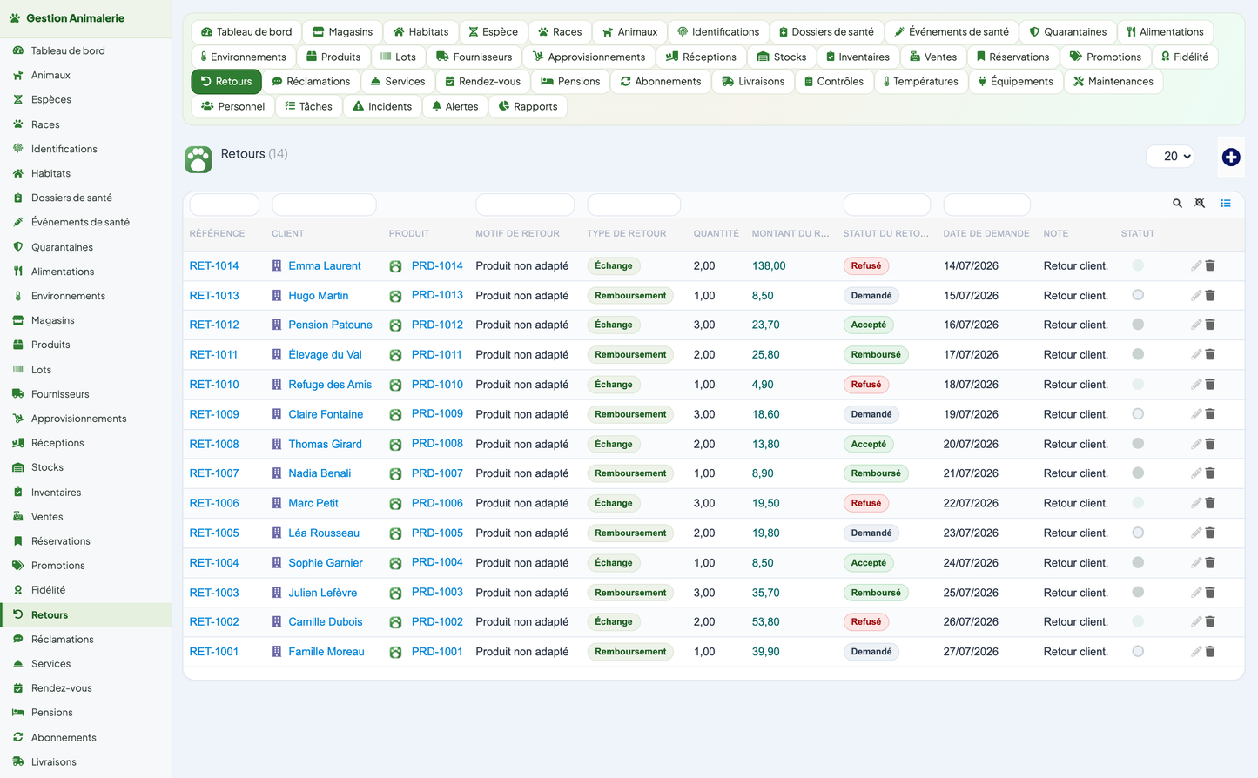Viewport: 1258px width, 778px height.
Task: Click the search magnifier icon in filter row
Action: pyautogui.click(x=1177, y=204)
